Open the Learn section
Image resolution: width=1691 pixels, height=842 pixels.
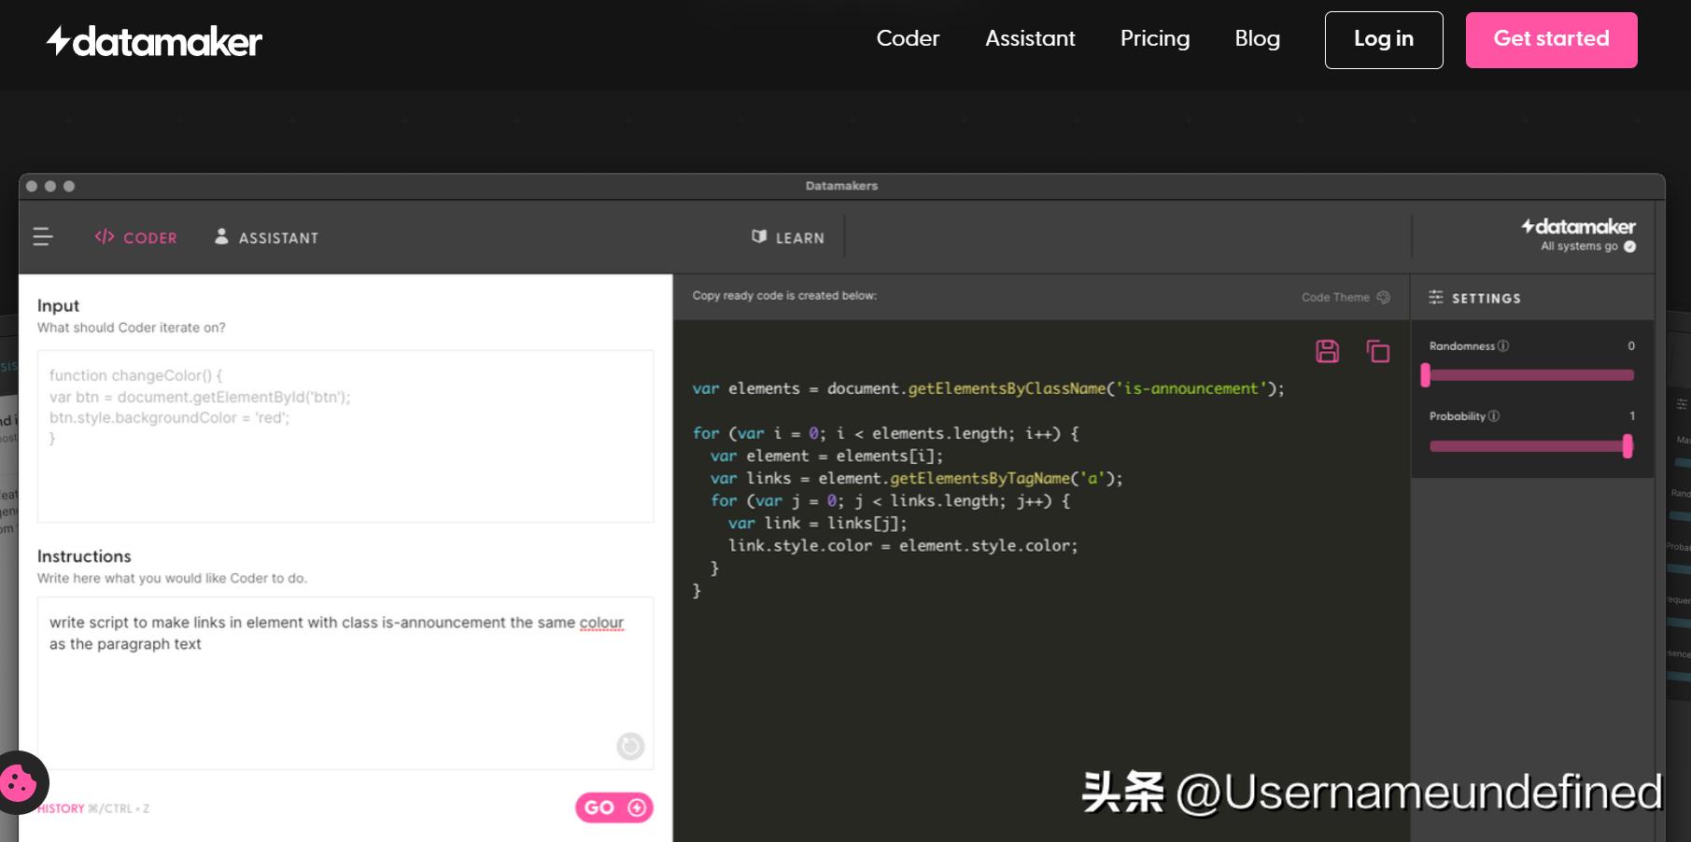point(788,238)
